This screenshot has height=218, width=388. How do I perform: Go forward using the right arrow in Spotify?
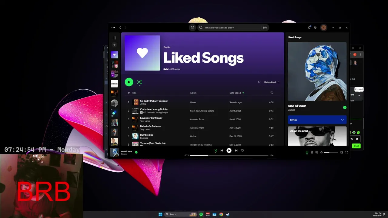(x=125, y=28)
